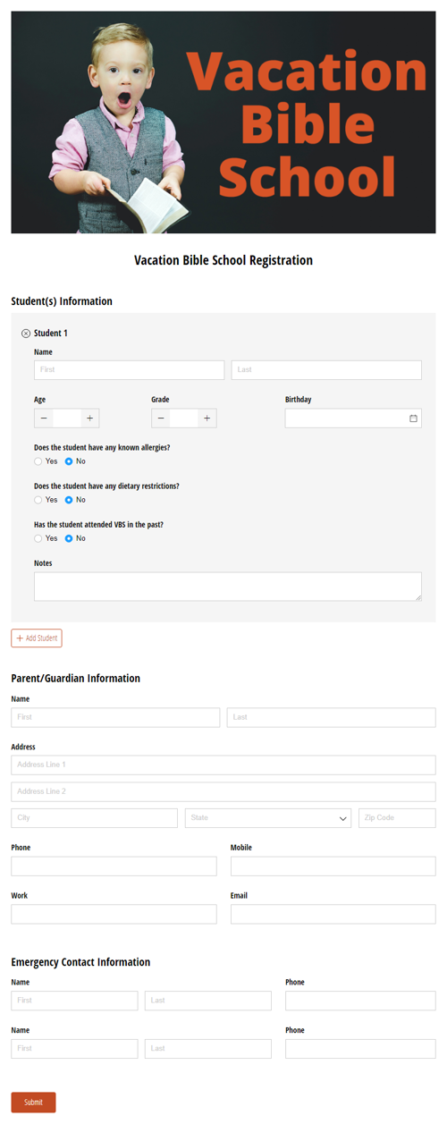Screen dimensions: 447x1124
Task: Decrease Grade with the minus button
Action: (x=161, y=418)
